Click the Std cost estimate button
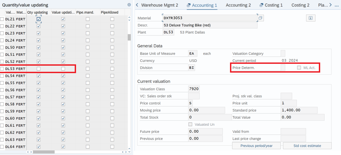341x155 pixels. pos(307,146)
